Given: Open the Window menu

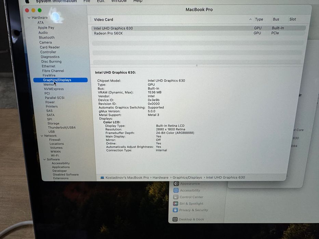Looking at the screenshot, I should pyautogui.click(x=119, y=1).
